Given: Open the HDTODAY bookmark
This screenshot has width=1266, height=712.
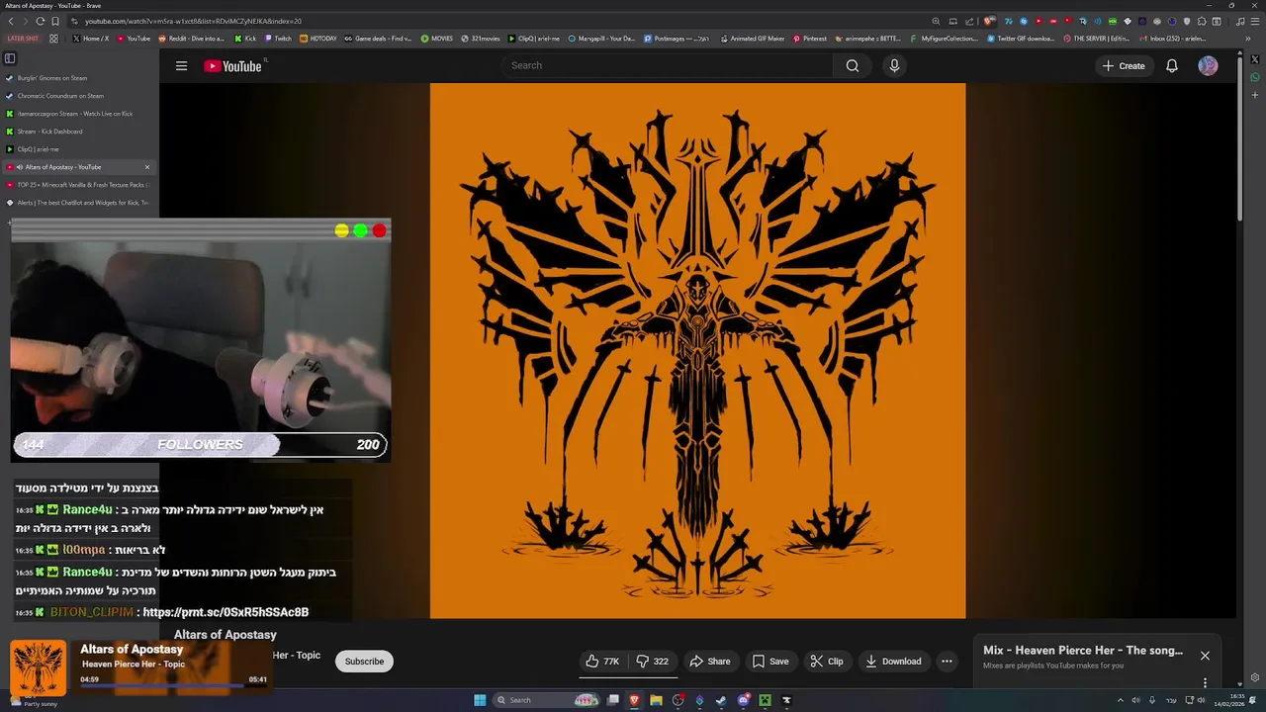Looking at the screenshot, I should (x=317, y=39).
